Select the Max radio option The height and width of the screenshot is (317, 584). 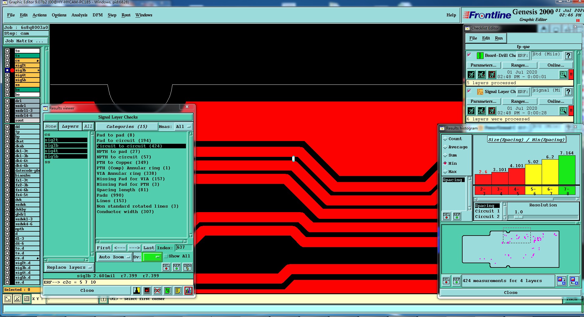click(x=446, y=172)
